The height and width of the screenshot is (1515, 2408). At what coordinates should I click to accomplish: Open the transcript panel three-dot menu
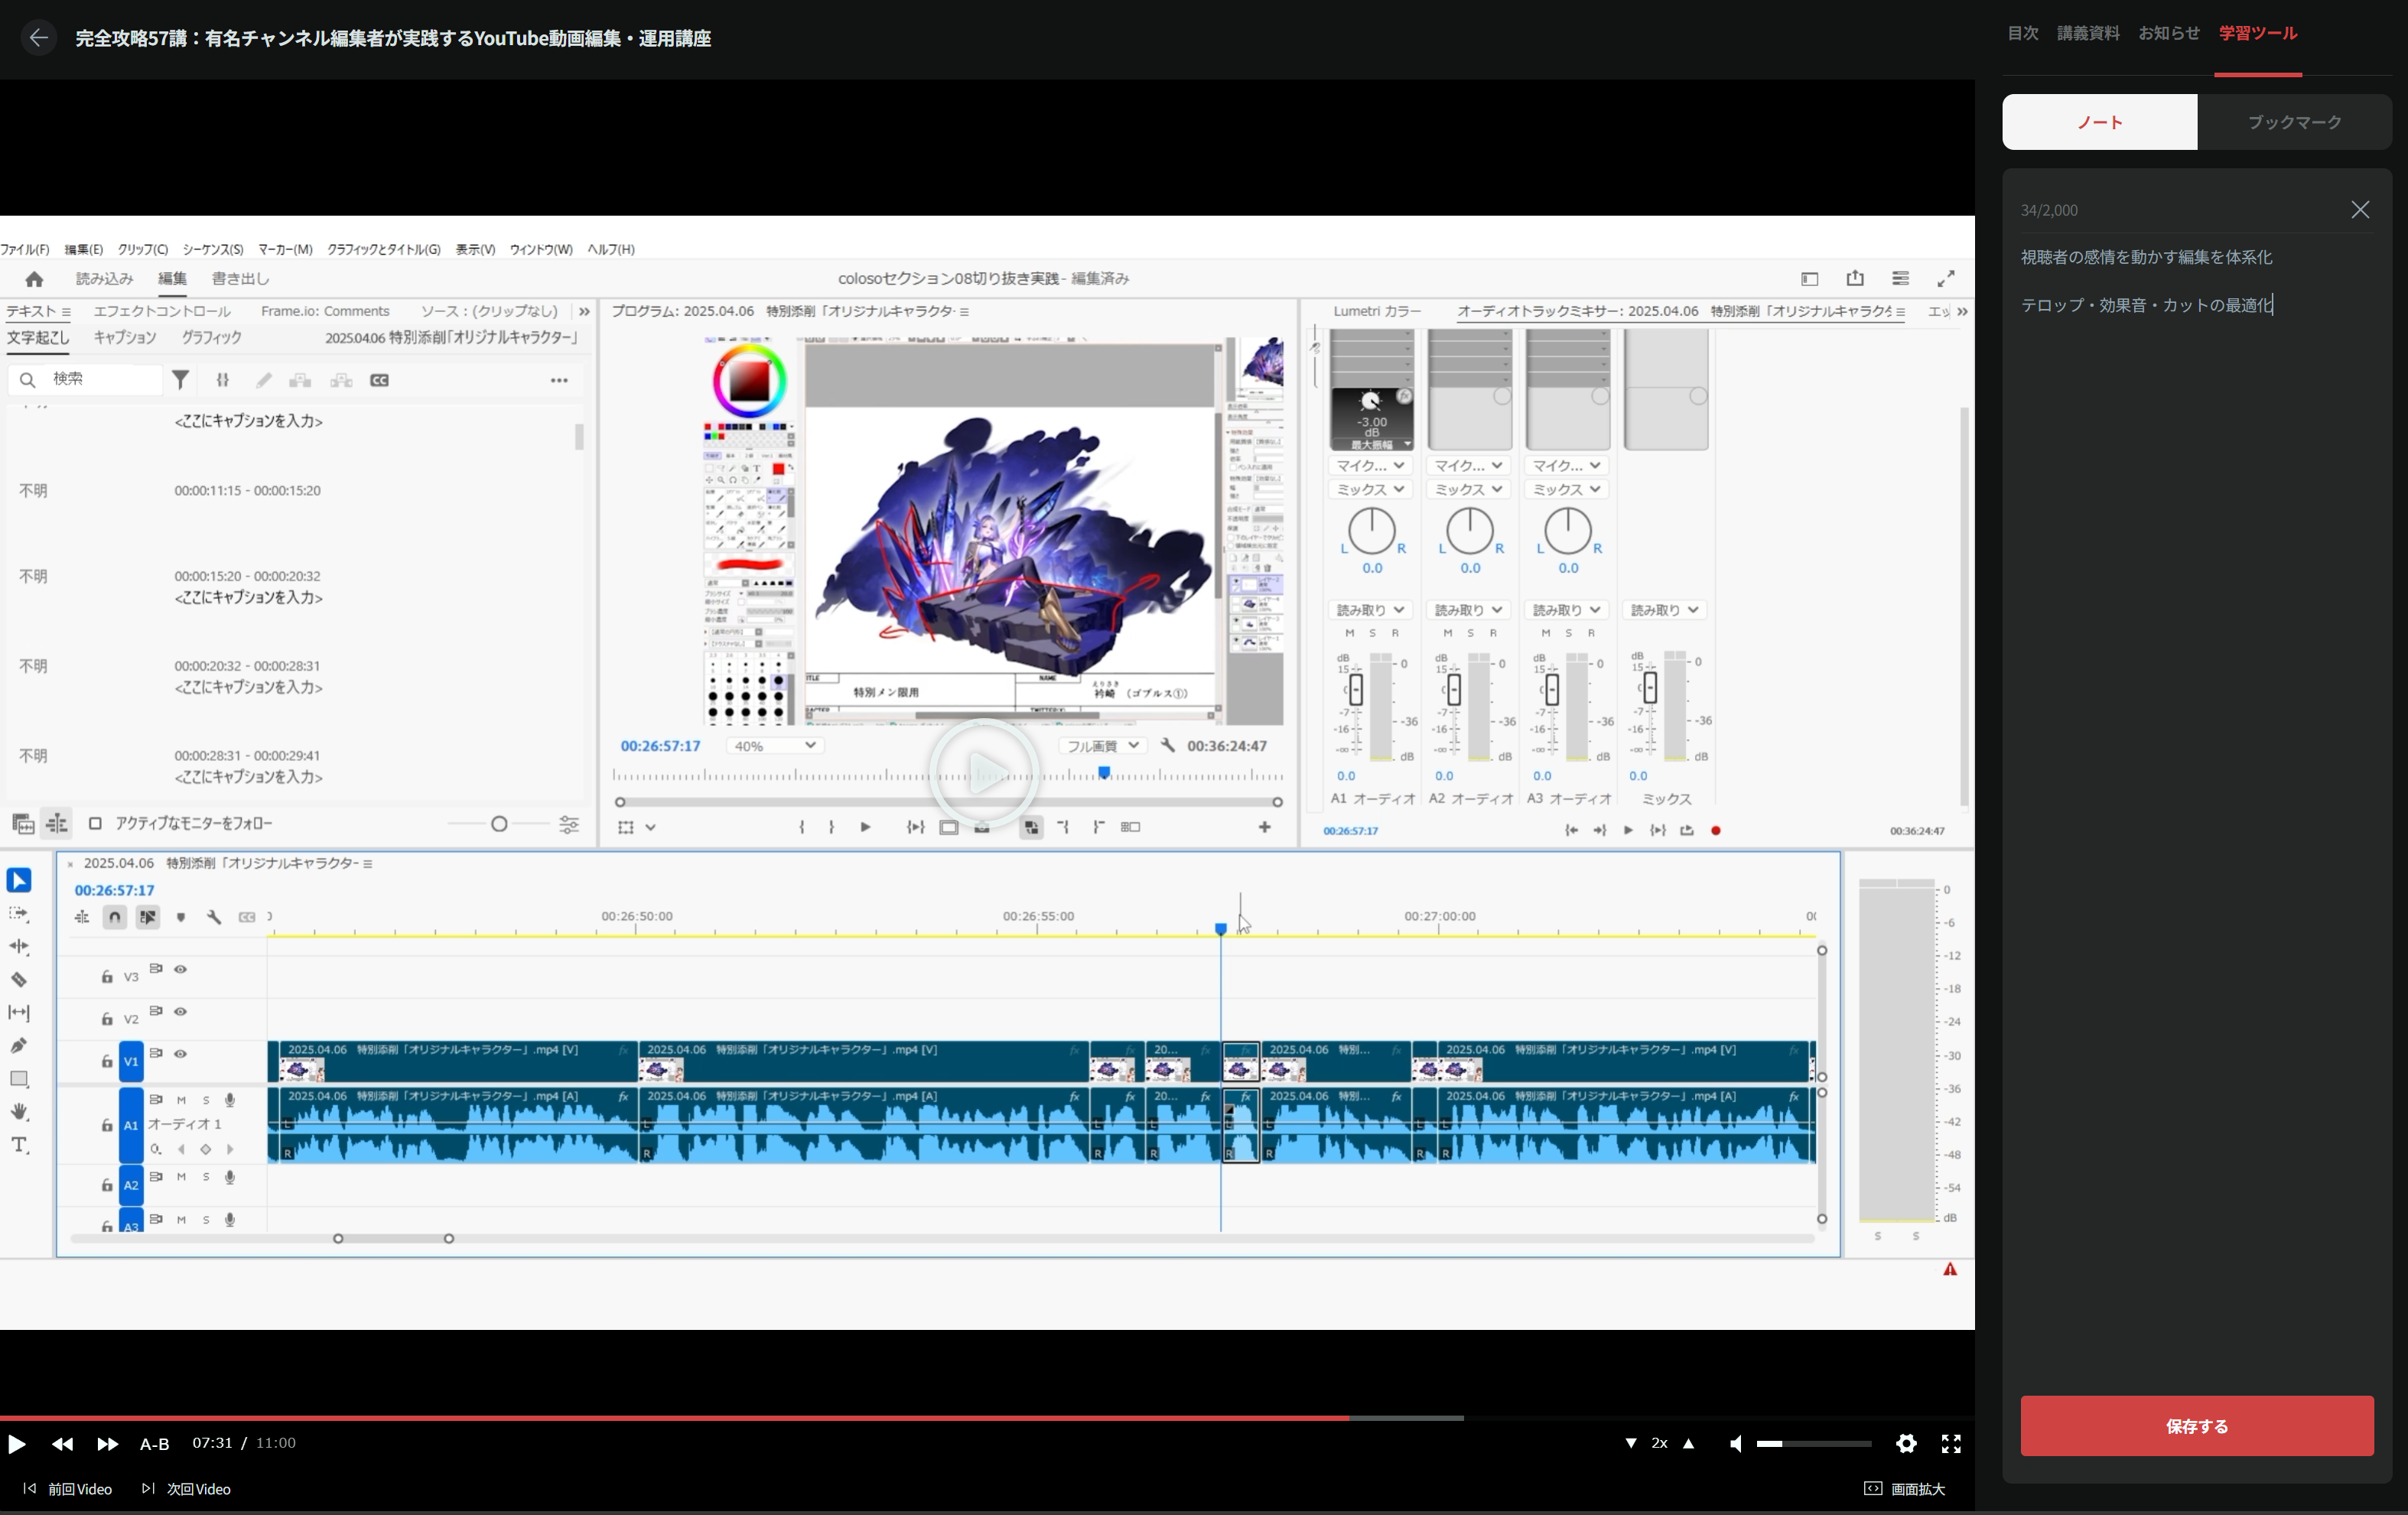point(559,380)
